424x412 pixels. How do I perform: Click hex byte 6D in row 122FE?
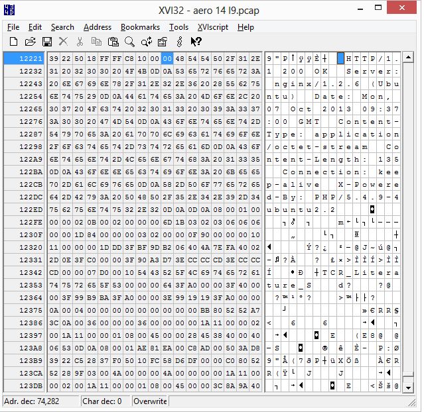point(167,222)
